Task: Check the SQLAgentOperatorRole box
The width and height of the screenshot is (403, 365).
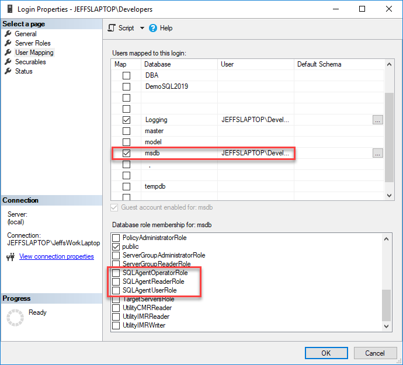Action: [116, 273]
